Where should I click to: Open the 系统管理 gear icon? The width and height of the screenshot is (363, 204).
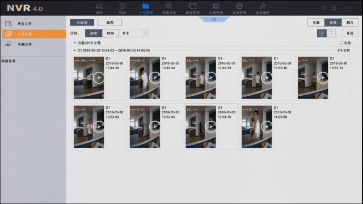239,6
